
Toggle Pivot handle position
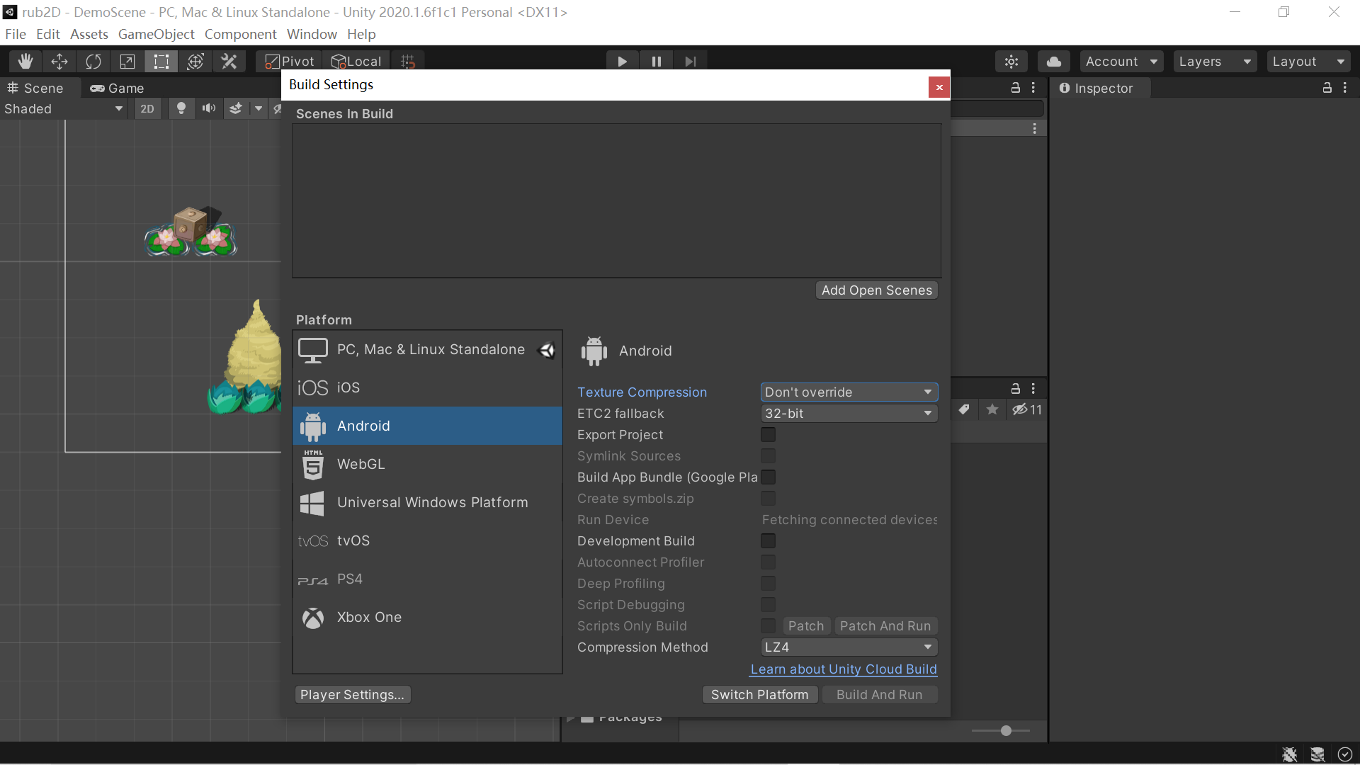point(289,62)
